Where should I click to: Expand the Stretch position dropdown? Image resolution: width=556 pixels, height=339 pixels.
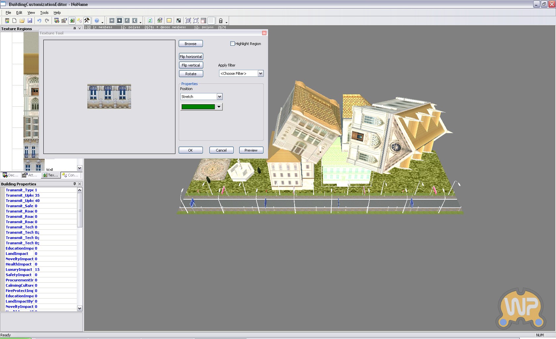click(219, 97)
